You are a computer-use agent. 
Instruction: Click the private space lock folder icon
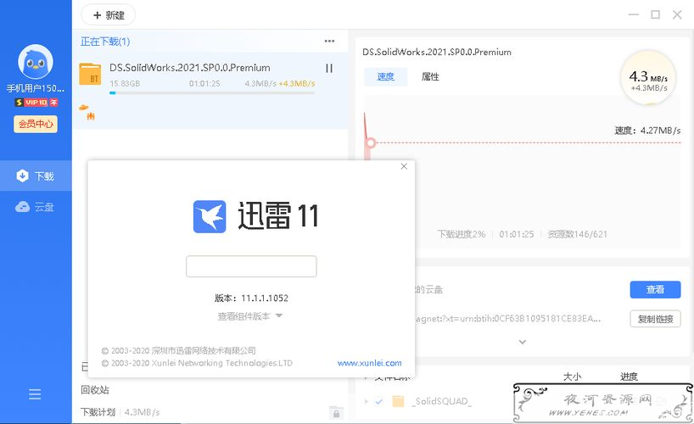point(336,412)
